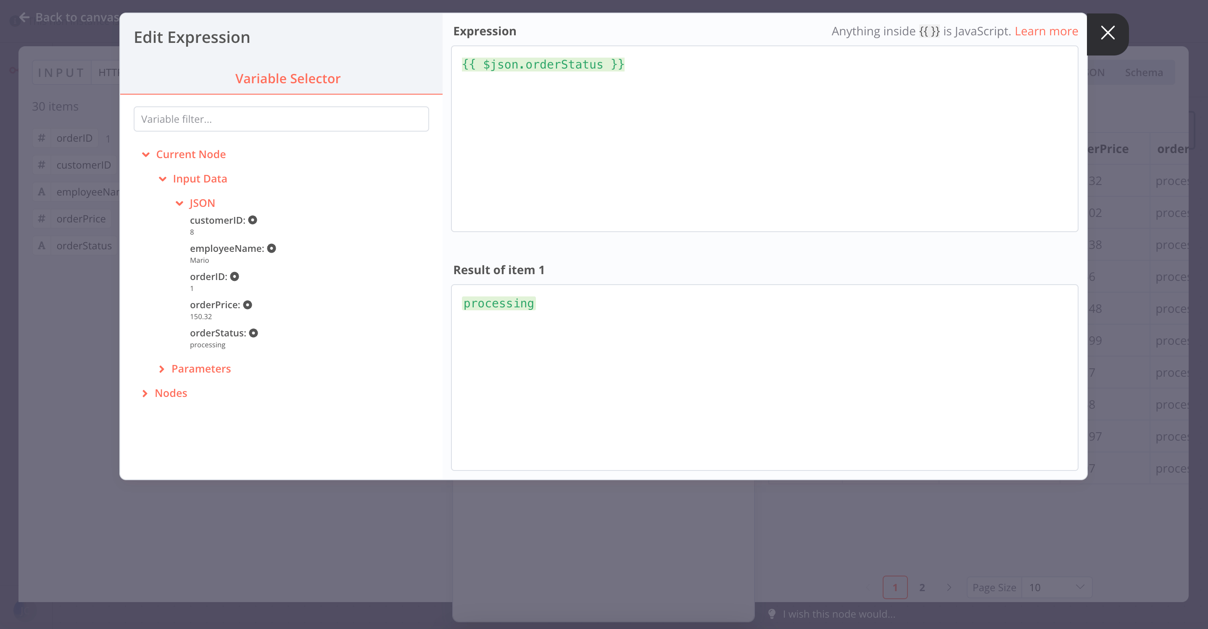Click the number type icon beside orderPrice
1208x629 pixels.
point(41,218)
